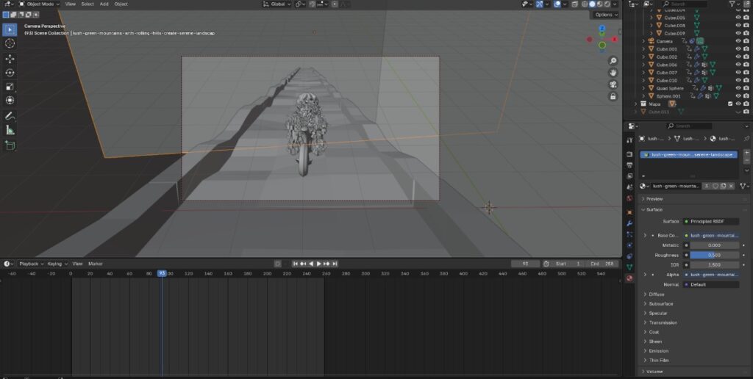This screenshot has width=753, height=379.
Task: Click the Options button in viewport
Action: coord(604,14)
